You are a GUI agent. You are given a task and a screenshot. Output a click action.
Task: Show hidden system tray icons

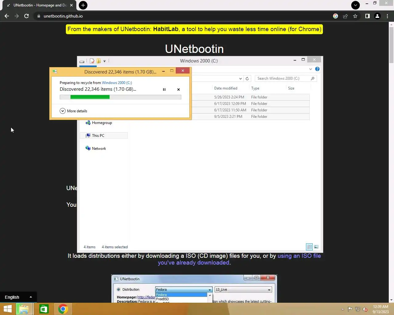343,309
